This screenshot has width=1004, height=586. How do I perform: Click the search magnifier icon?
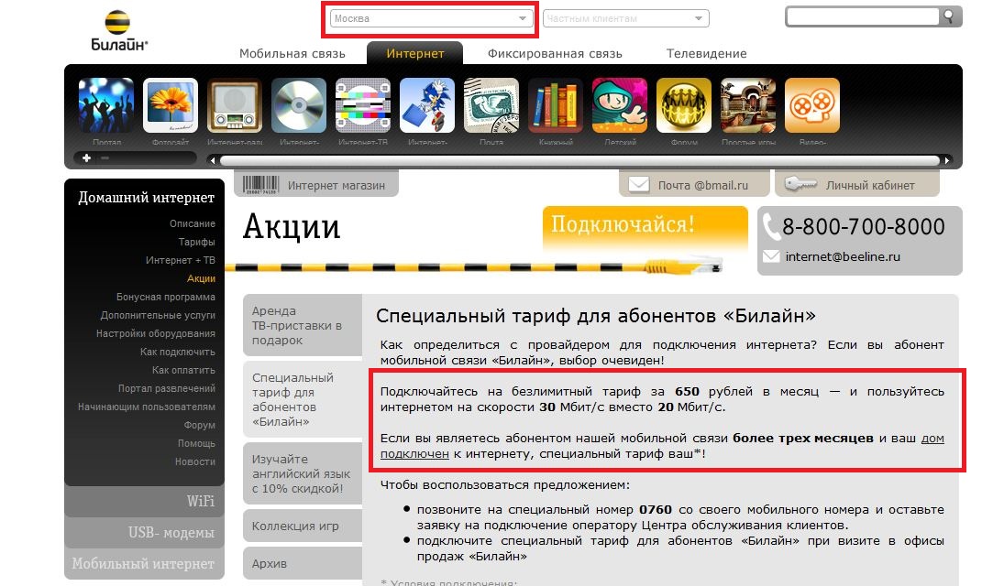pyautogui.click(x=950, y=16)
